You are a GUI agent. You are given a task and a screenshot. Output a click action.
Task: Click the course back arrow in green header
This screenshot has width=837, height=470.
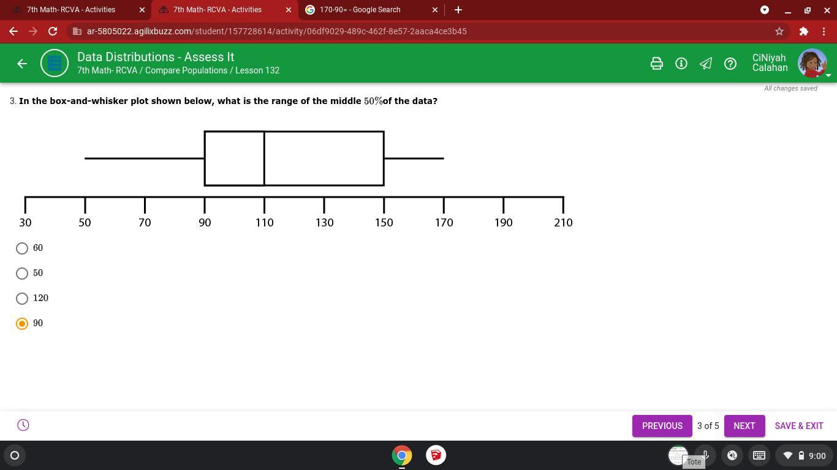(x=22, y=64)
